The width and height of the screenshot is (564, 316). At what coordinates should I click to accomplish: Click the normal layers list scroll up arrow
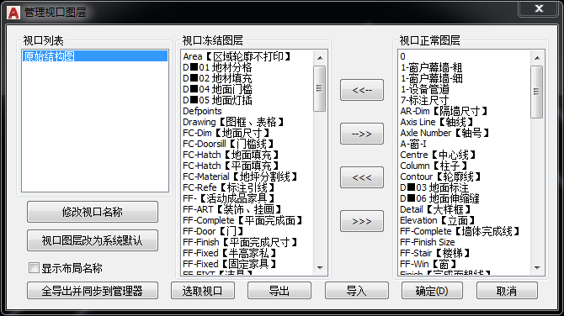point(537,57)
